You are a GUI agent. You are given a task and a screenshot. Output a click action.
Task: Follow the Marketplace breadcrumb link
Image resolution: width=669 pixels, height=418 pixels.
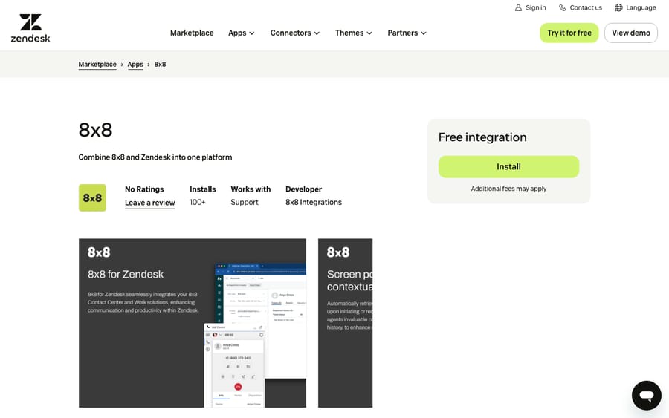click(x=97, y=65)
